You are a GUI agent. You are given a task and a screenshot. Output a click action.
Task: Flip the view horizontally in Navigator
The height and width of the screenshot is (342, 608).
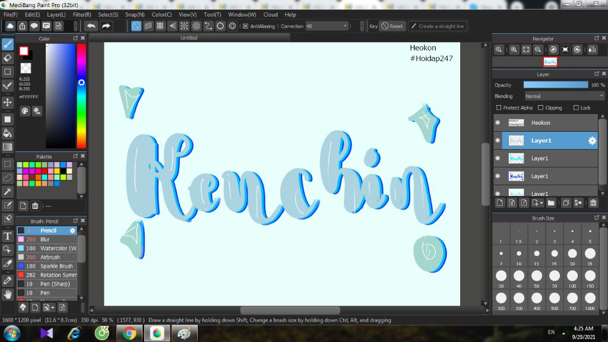[x=592, y=50]
